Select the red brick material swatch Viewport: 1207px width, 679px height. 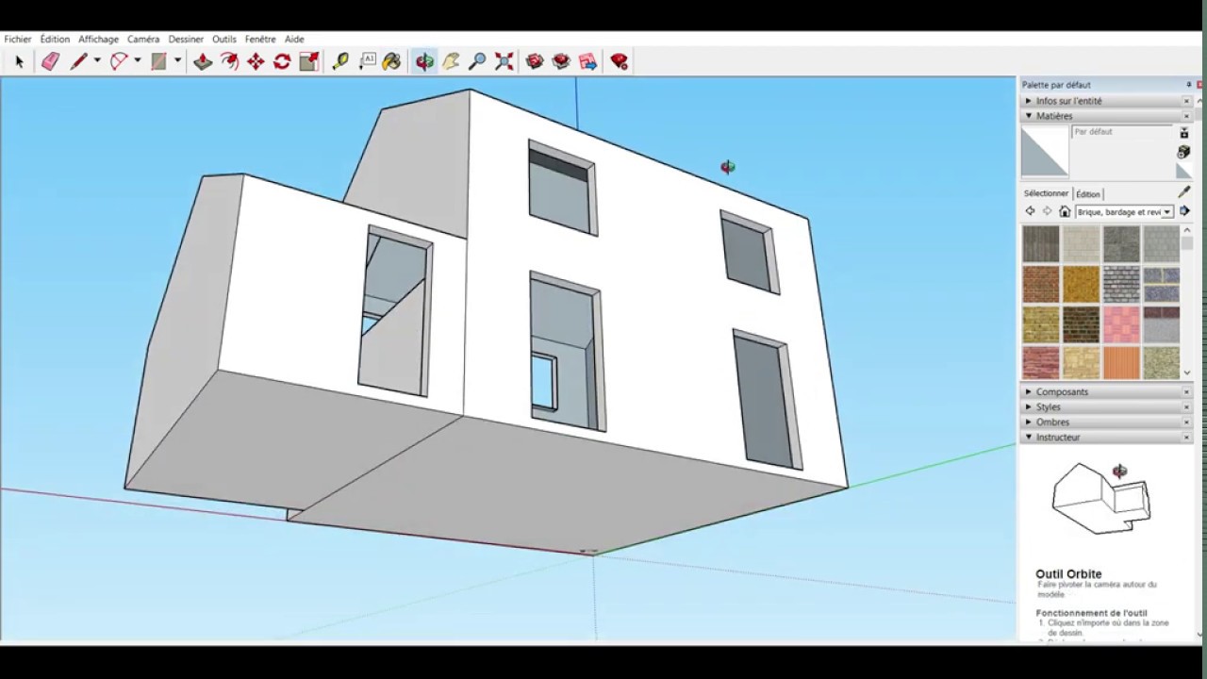pyautogui.click(x=1041, y=284)
